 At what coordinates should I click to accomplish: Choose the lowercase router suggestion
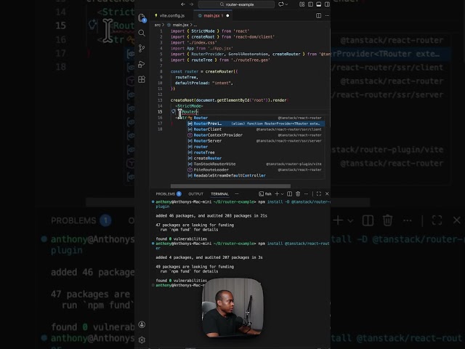pos(256,147)
